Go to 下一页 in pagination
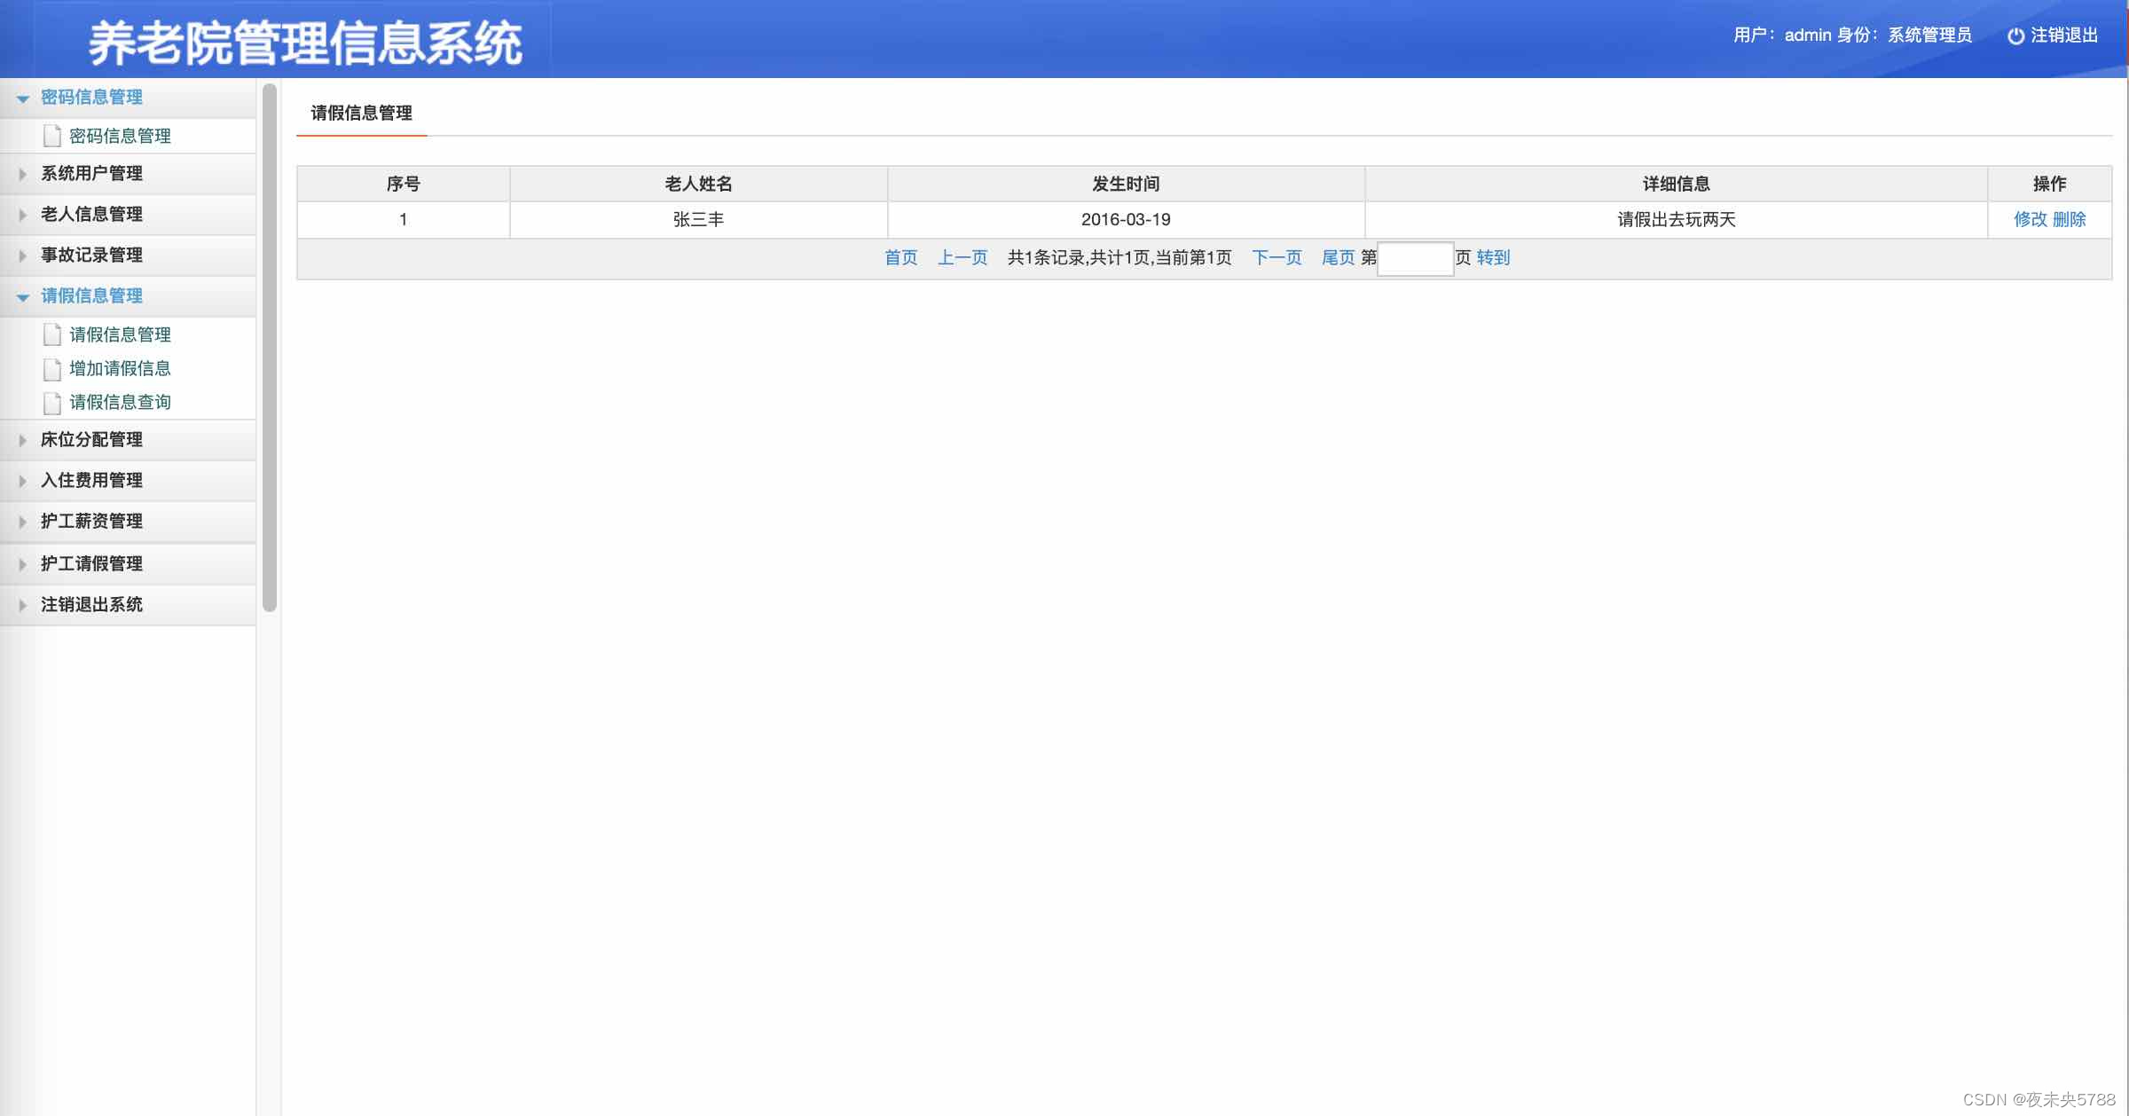The height and width of the screenshot is (1116, 2129). point(1277,257)
